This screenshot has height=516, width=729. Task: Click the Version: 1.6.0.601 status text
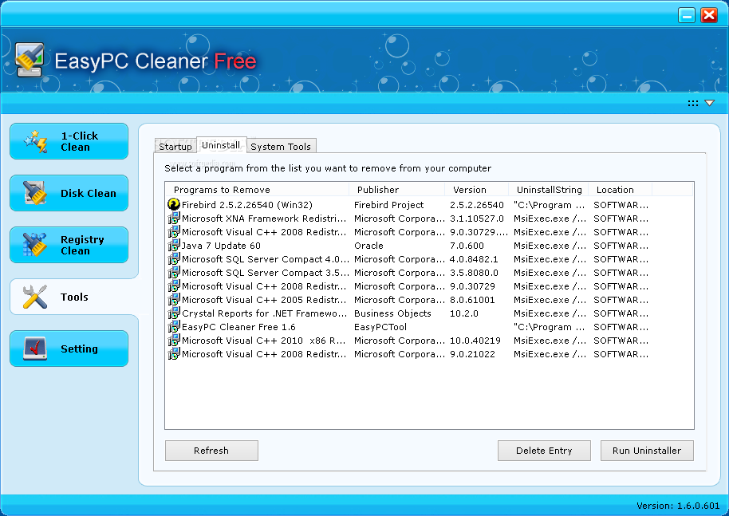(678, 506)
